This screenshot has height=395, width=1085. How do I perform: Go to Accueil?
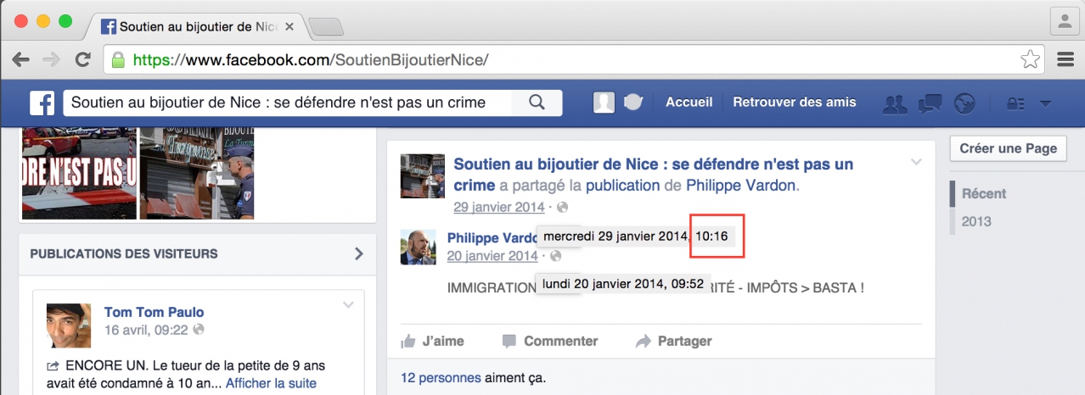click(x=689, y=103)
